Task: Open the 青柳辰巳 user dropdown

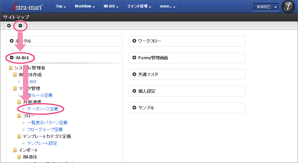Action: tap(266, 7)
